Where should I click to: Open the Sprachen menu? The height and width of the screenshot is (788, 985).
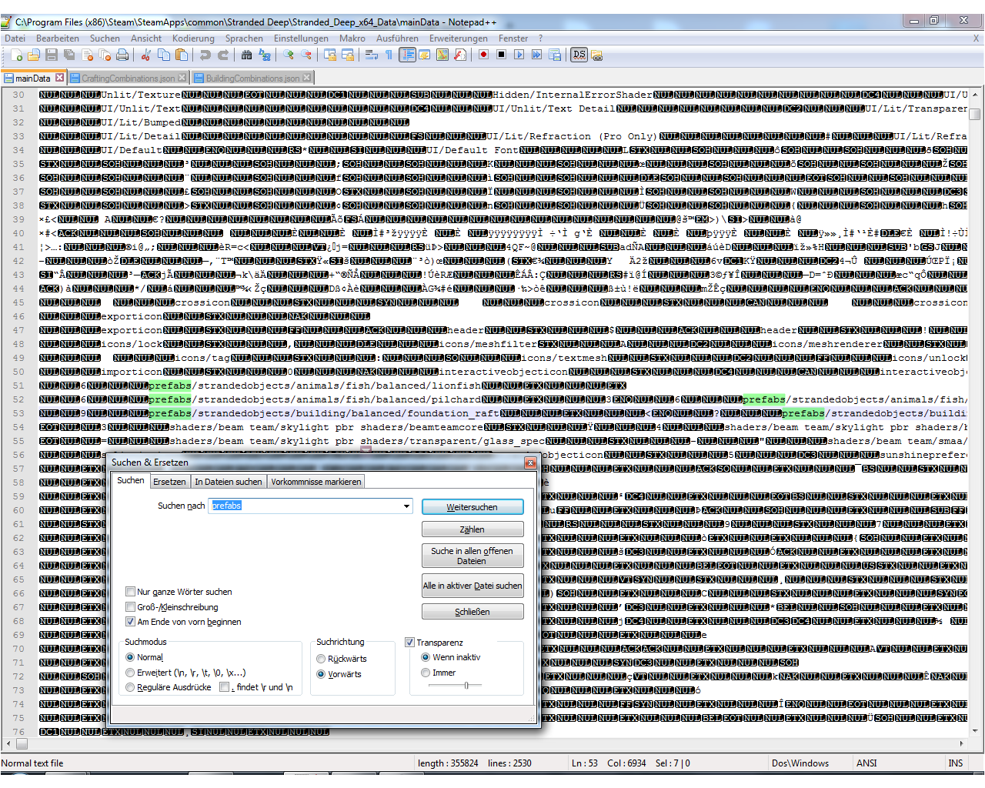pyautogui.click(x=244, y=38)
